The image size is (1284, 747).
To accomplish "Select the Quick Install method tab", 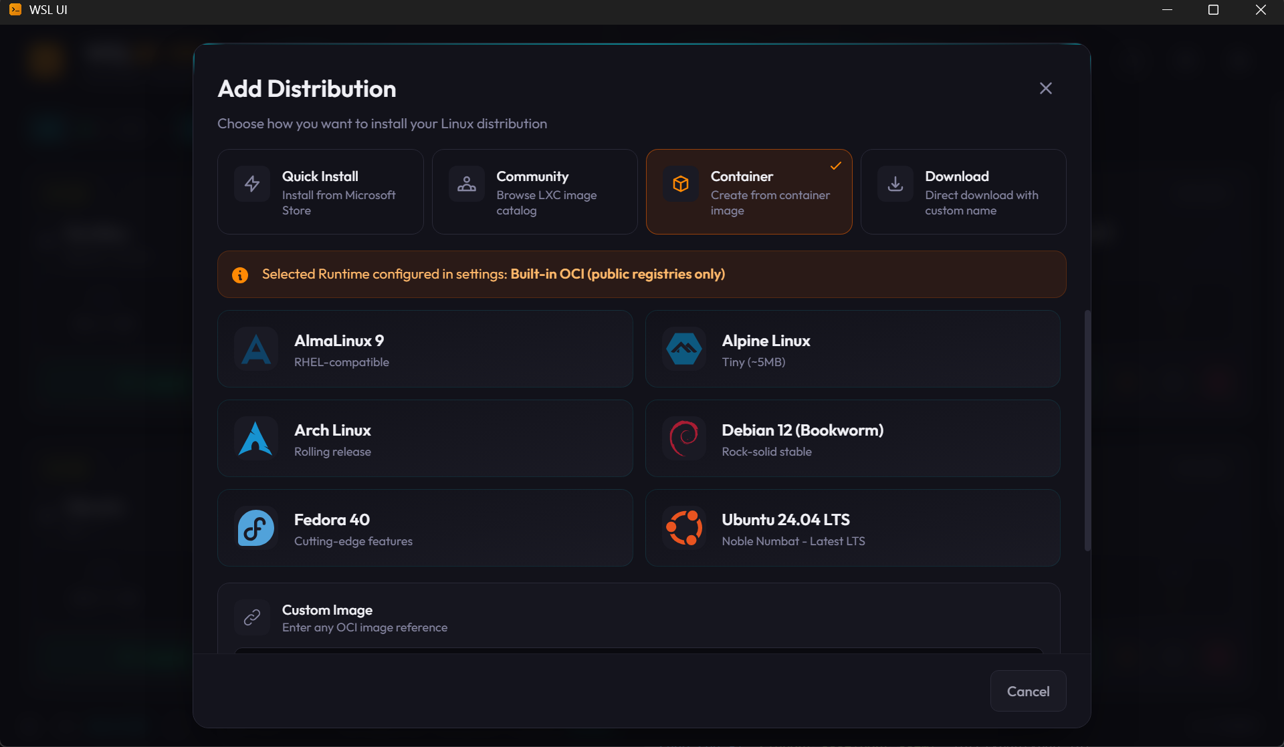I will pyautogui.click(x=320, y=192).
